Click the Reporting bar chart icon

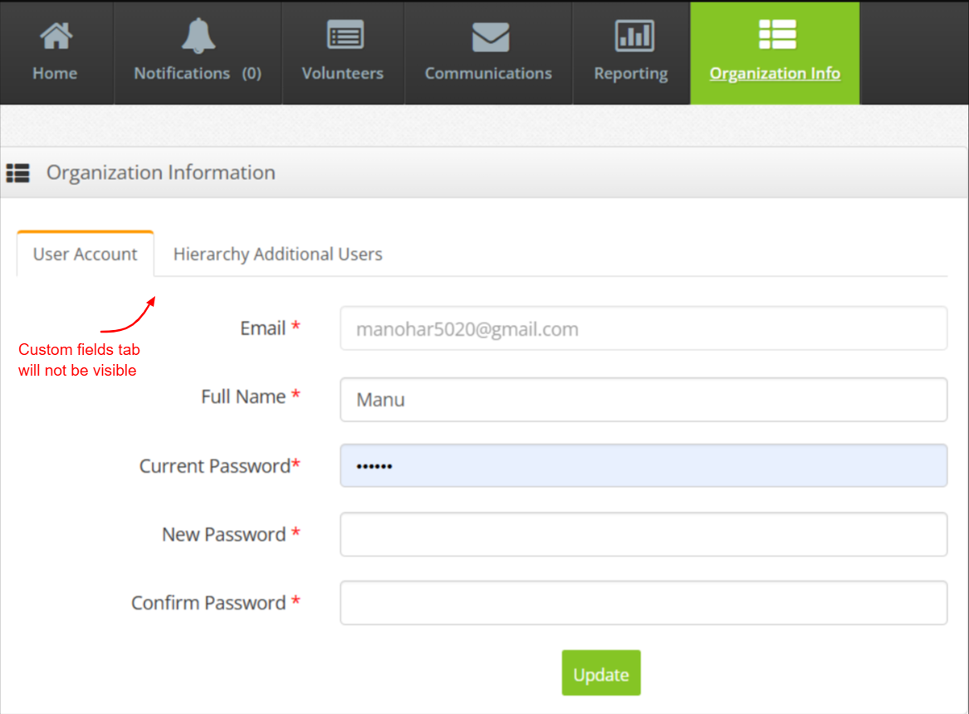pos(634,36)
